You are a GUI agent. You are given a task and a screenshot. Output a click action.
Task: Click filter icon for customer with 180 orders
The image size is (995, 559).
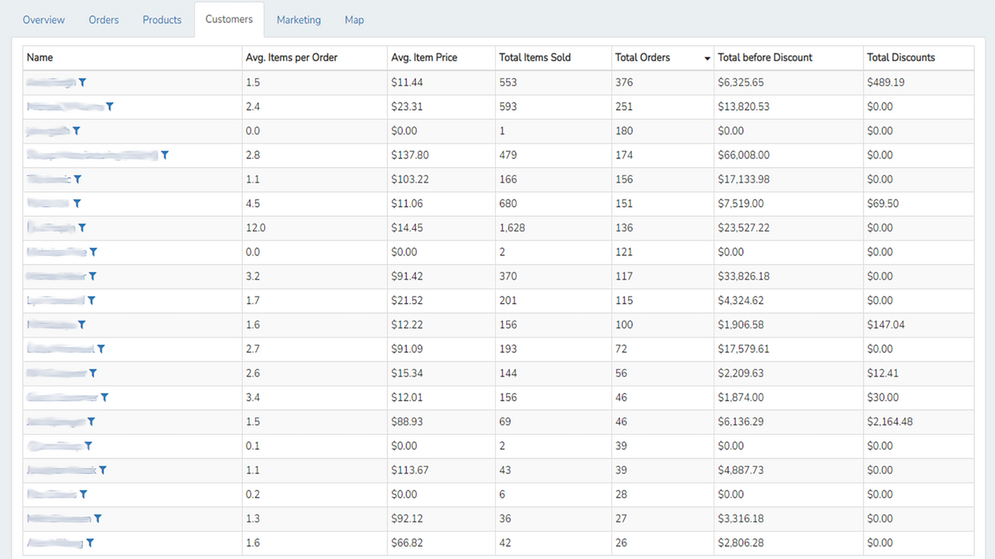(76, 131)
